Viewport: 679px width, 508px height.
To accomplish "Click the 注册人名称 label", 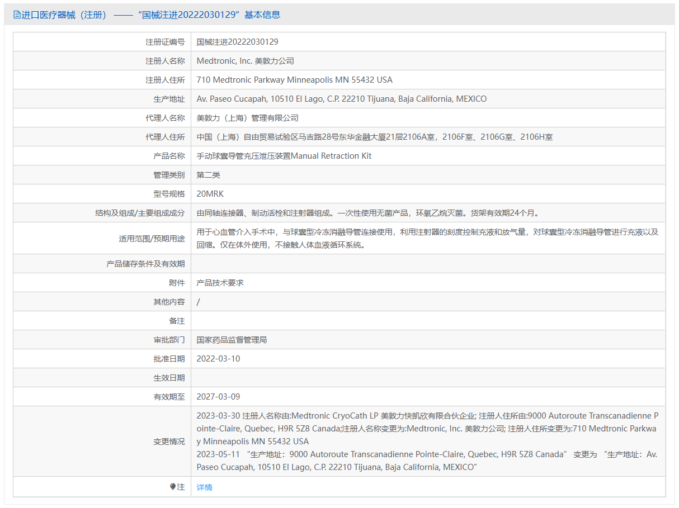I will click(x=165, y=61).
